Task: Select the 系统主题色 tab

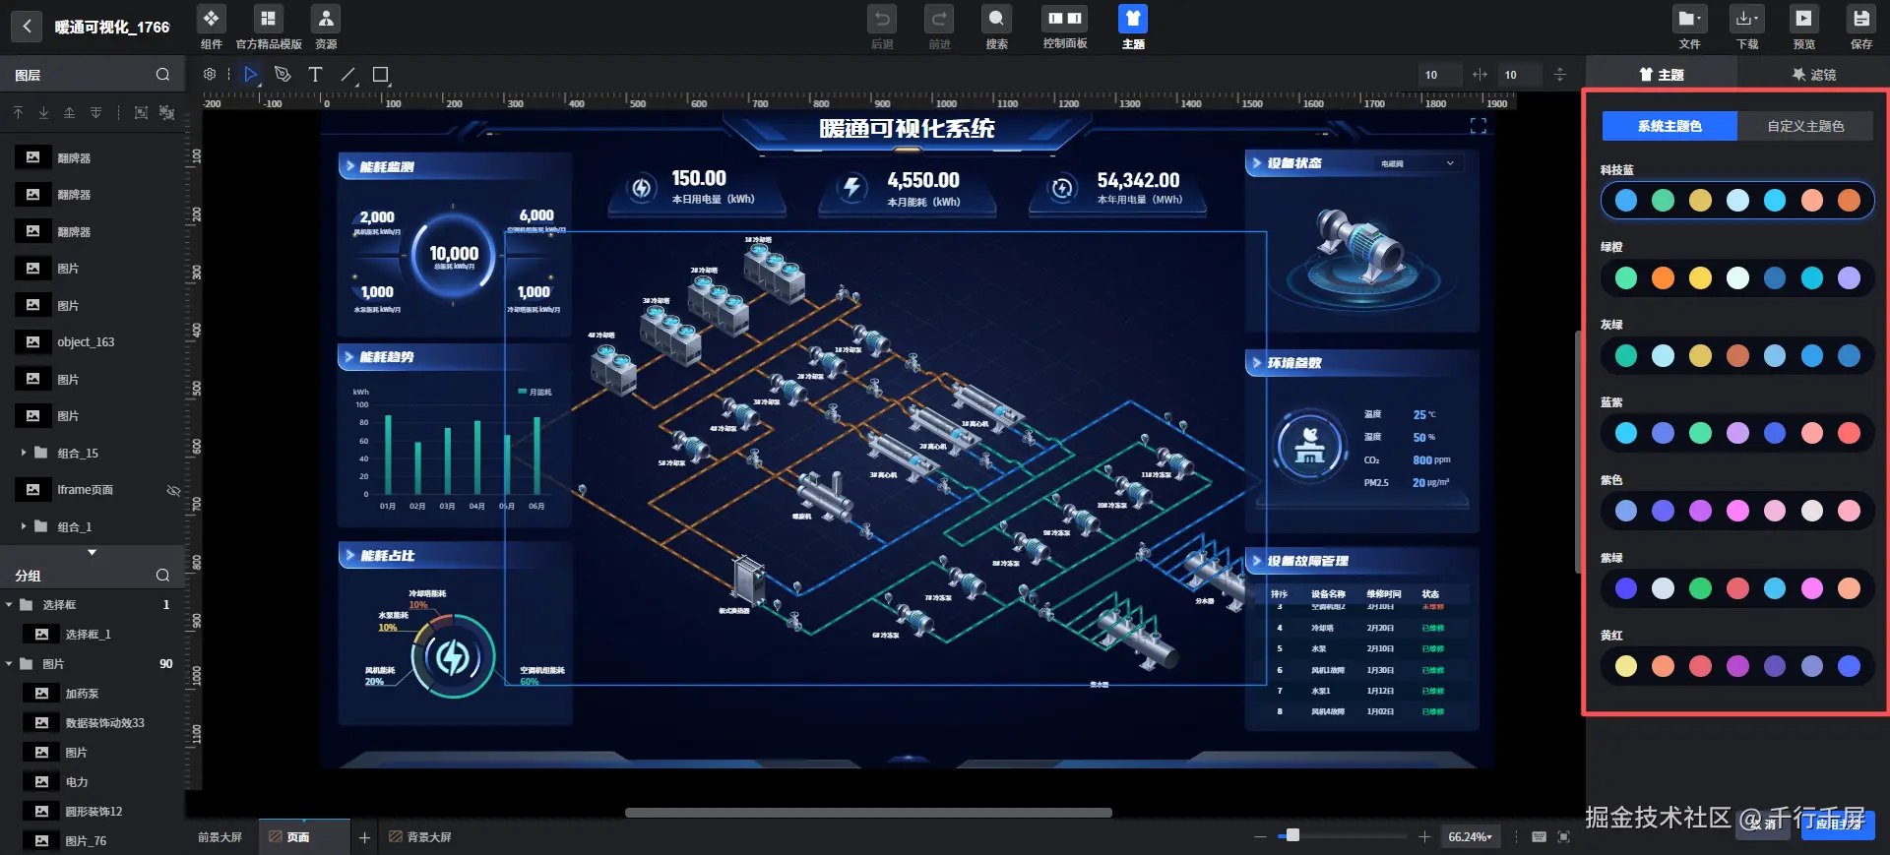Action: coord(1669,126)
